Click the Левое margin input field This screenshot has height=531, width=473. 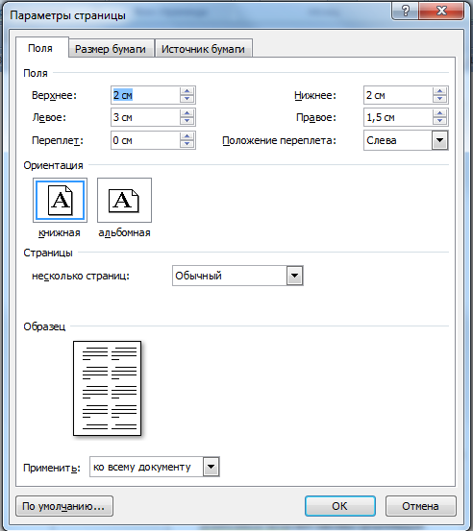(145, 117)
